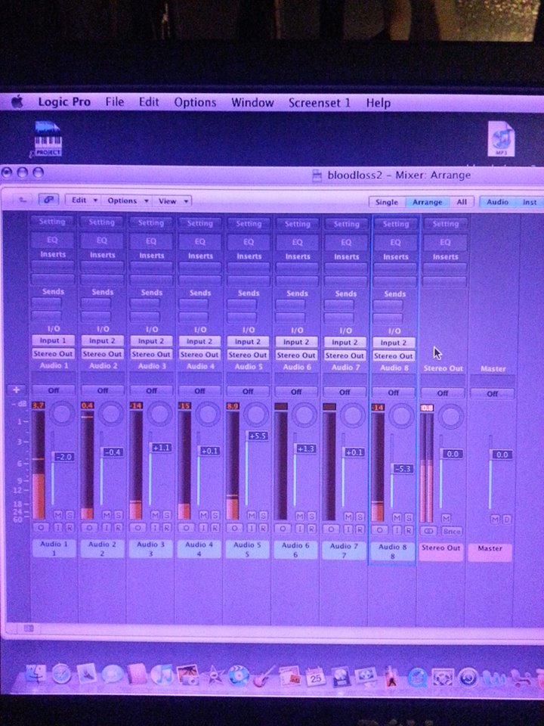Viewport: 544px width, 726px height.
Task: Mute the Audio 5 channel
Action: [x=252, y=515]
